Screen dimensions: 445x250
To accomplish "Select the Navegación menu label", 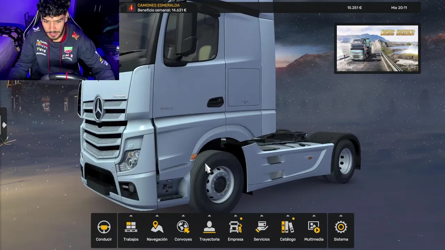I will point(157,239).
